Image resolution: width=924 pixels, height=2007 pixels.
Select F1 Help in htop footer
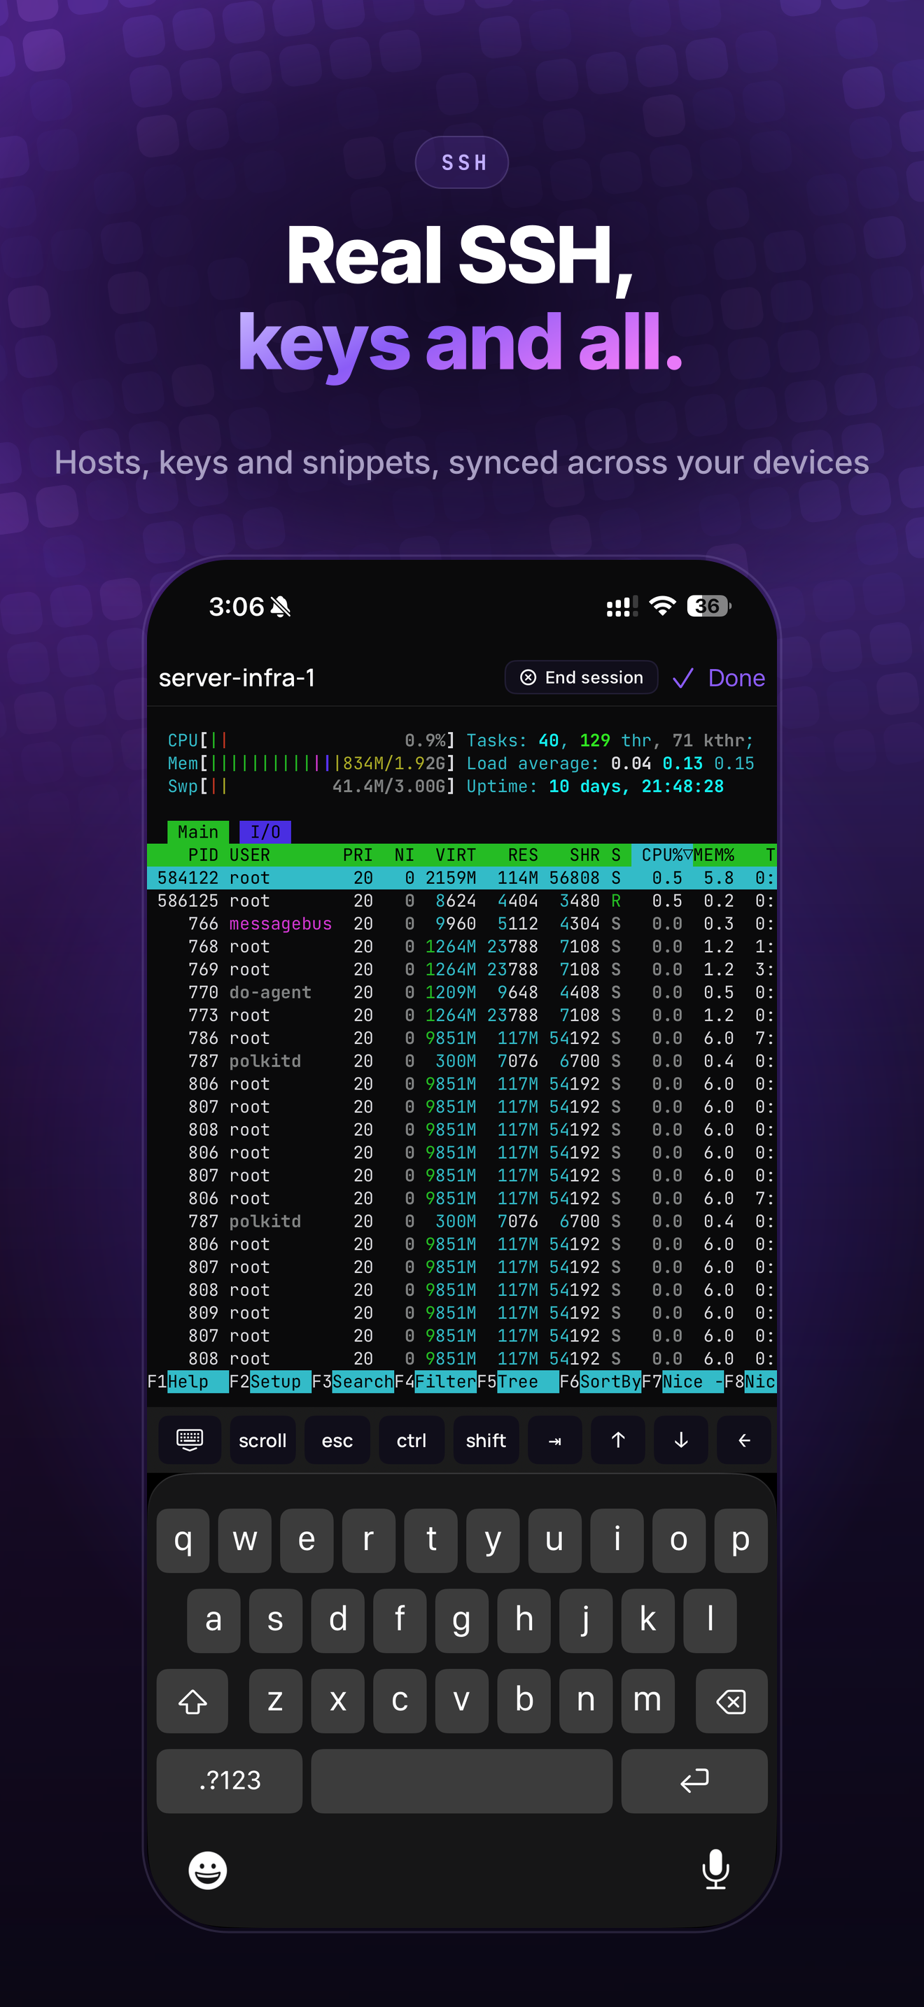pos(188,1381)
